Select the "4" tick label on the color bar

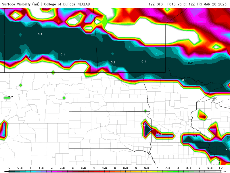point(94,168)
